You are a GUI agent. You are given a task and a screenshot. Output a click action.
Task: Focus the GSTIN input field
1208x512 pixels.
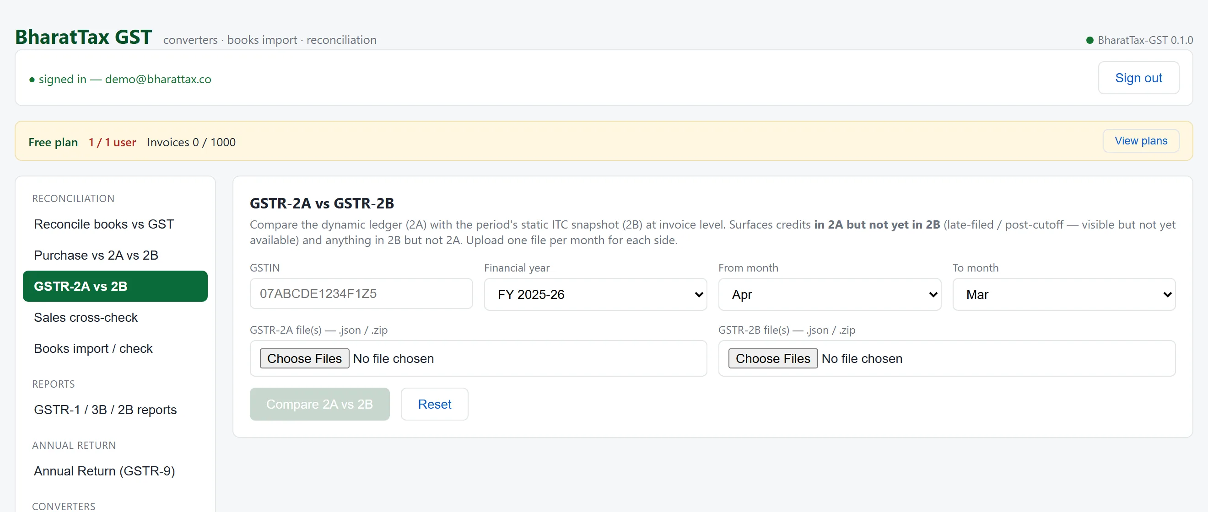(x=361, y=293)
